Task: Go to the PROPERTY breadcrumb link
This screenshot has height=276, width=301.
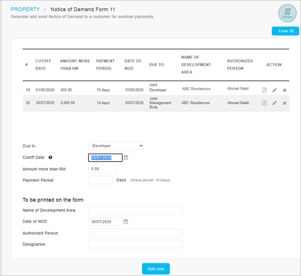Action: pos(25,9)
